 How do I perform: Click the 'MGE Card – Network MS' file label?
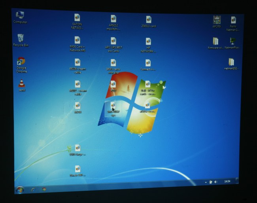[x=77, y=49]
